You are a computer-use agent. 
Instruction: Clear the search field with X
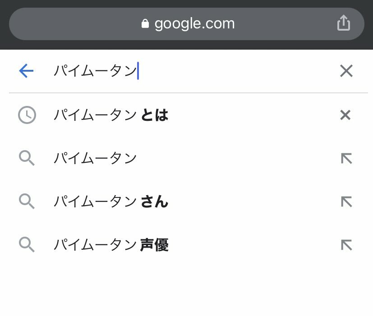point(346,71)
